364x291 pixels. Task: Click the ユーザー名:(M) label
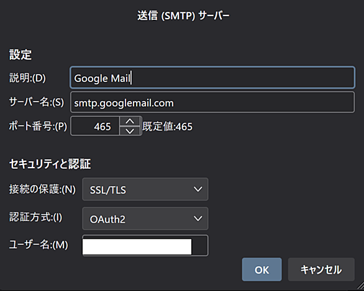39,245
